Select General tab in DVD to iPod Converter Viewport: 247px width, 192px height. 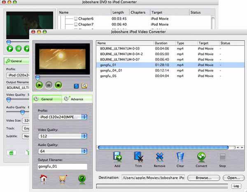(x=16, y=61)
